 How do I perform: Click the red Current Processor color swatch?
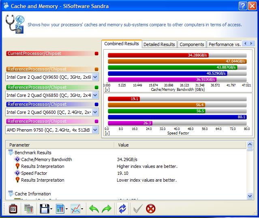tap(96, 53)
